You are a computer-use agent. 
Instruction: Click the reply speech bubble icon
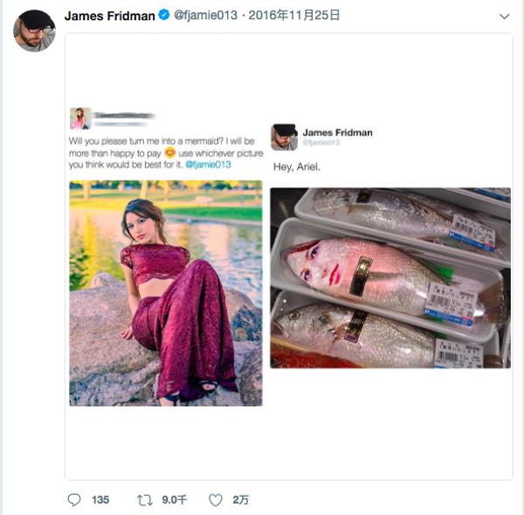click(x=74, y=499)
